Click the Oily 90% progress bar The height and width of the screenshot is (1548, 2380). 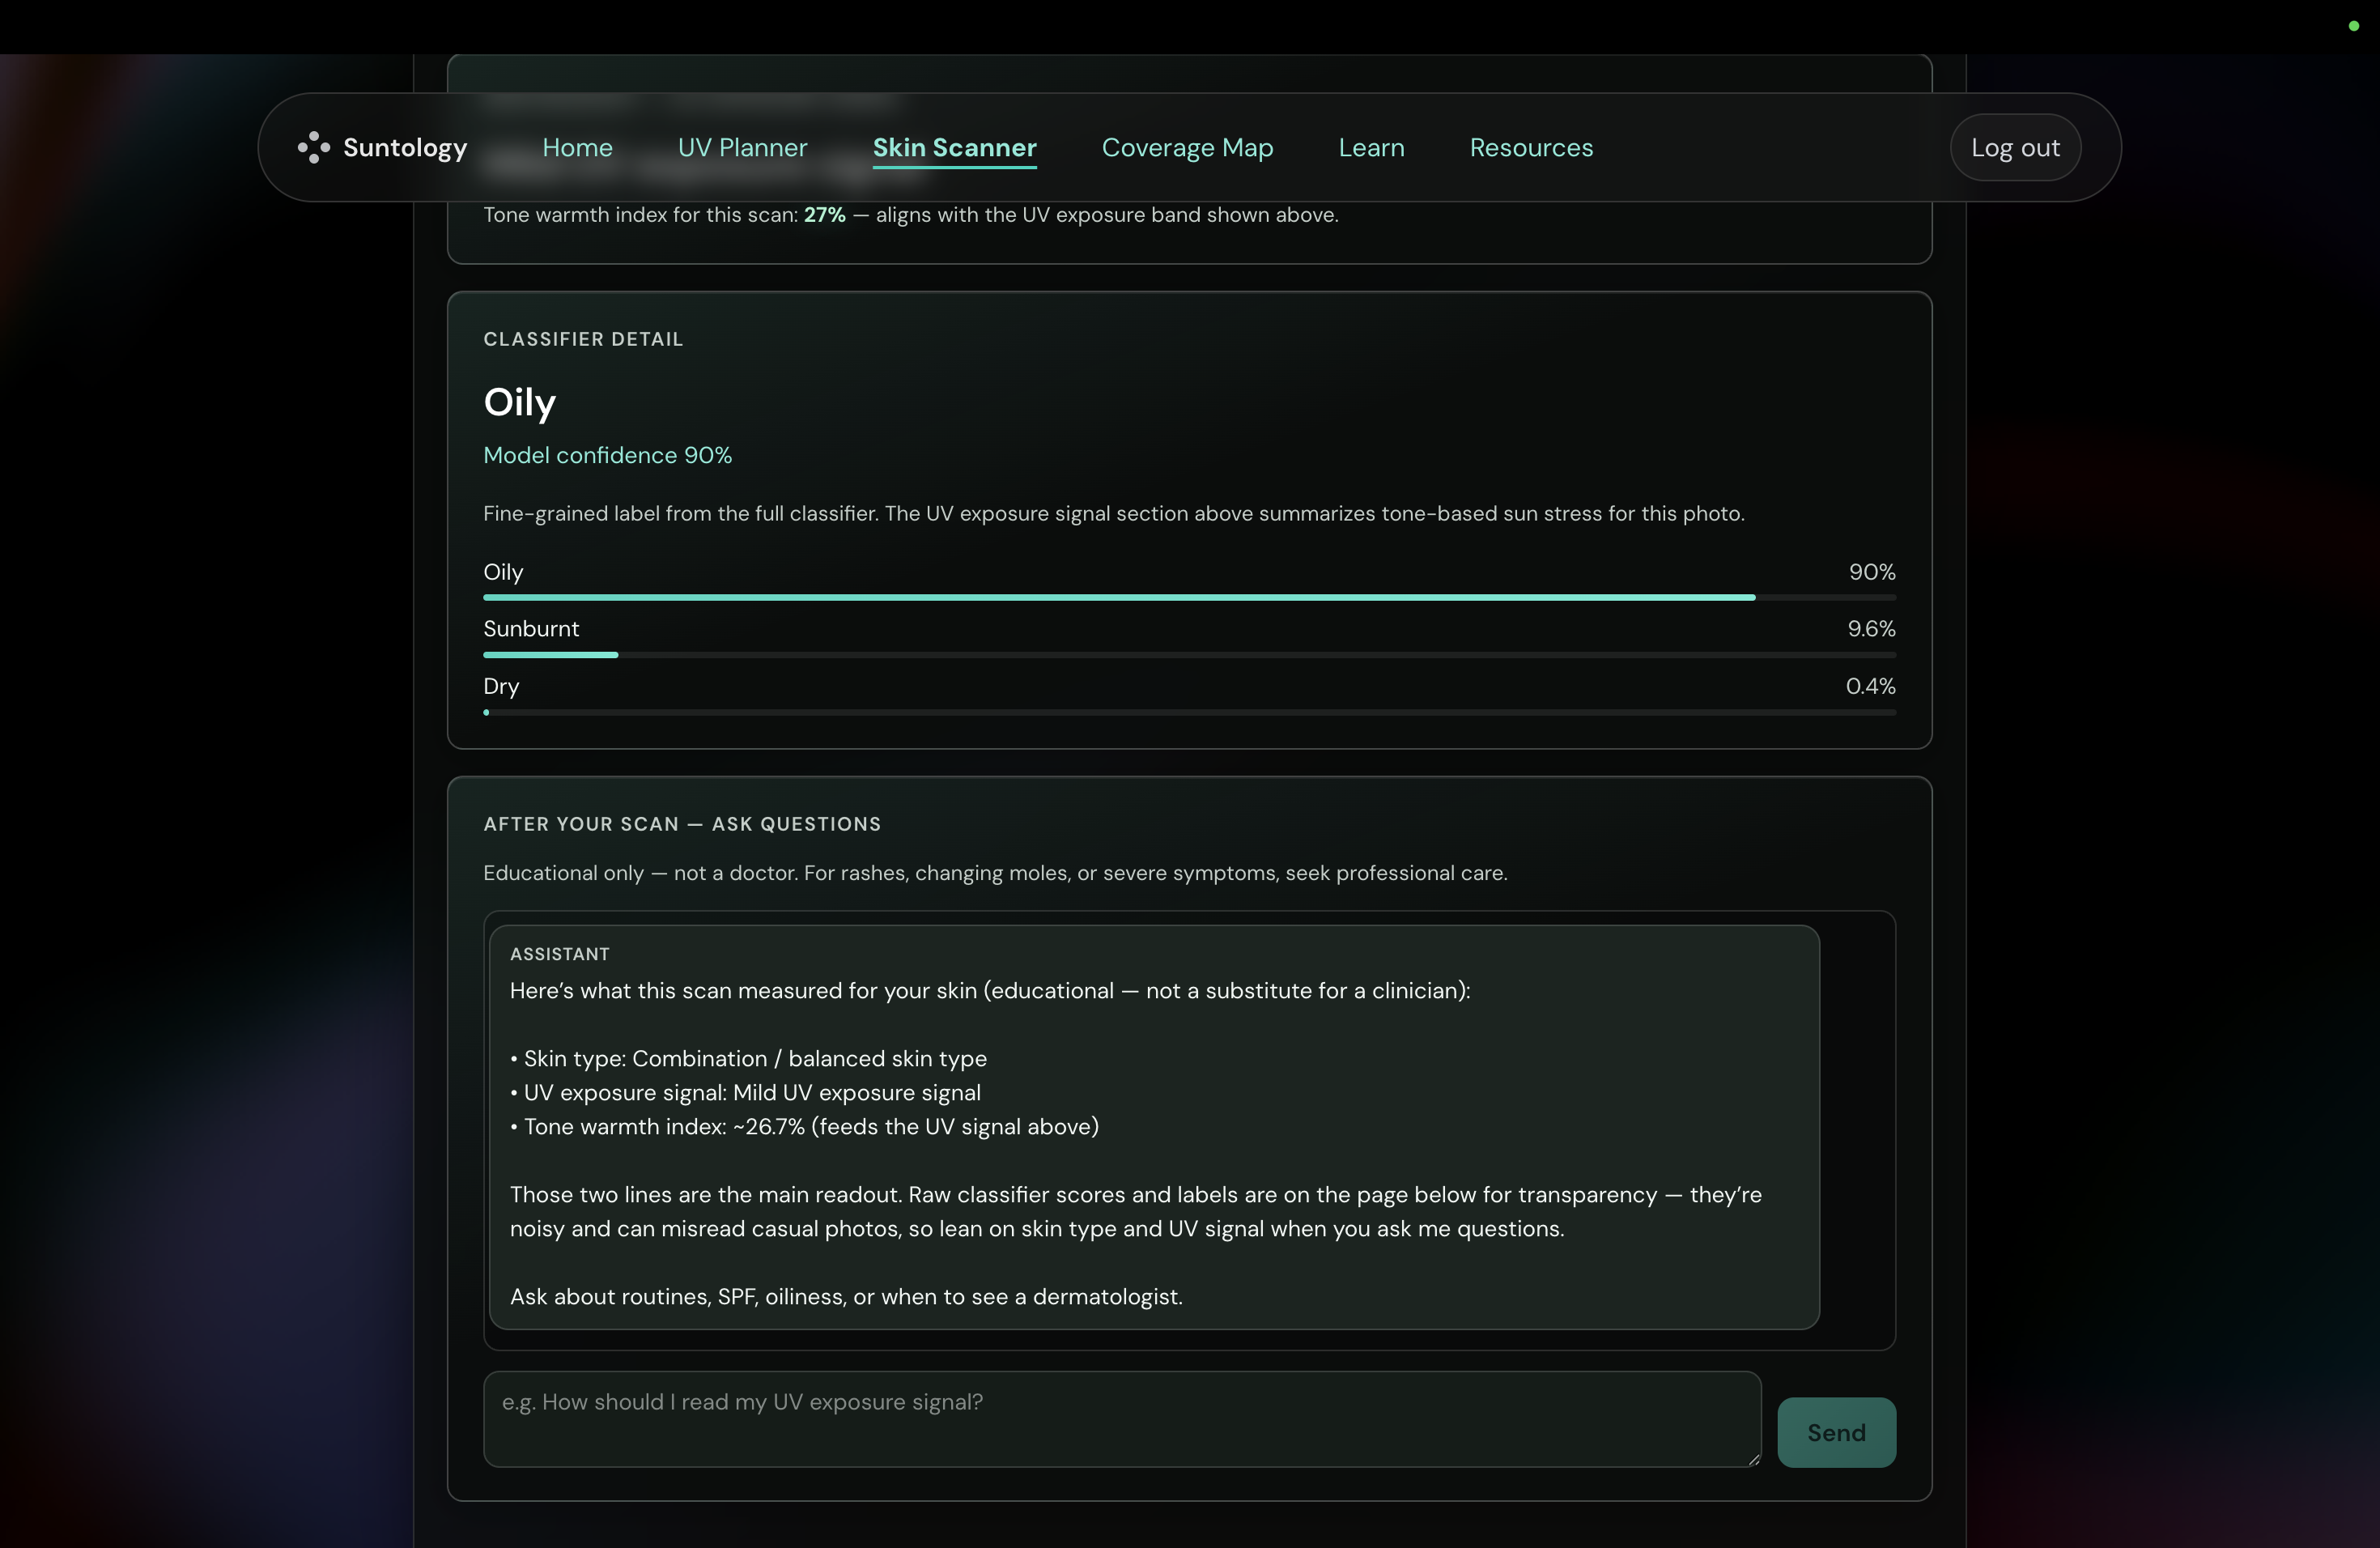click(1188, 597)
